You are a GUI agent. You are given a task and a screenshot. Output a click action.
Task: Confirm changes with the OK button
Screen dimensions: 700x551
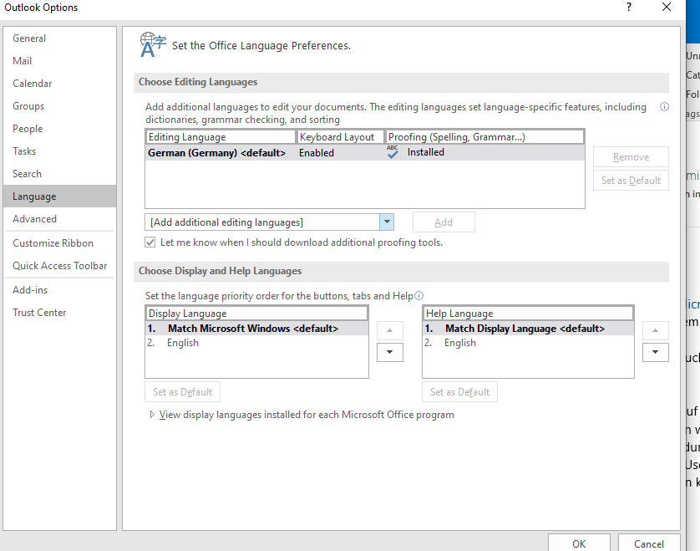coord(579,543)
